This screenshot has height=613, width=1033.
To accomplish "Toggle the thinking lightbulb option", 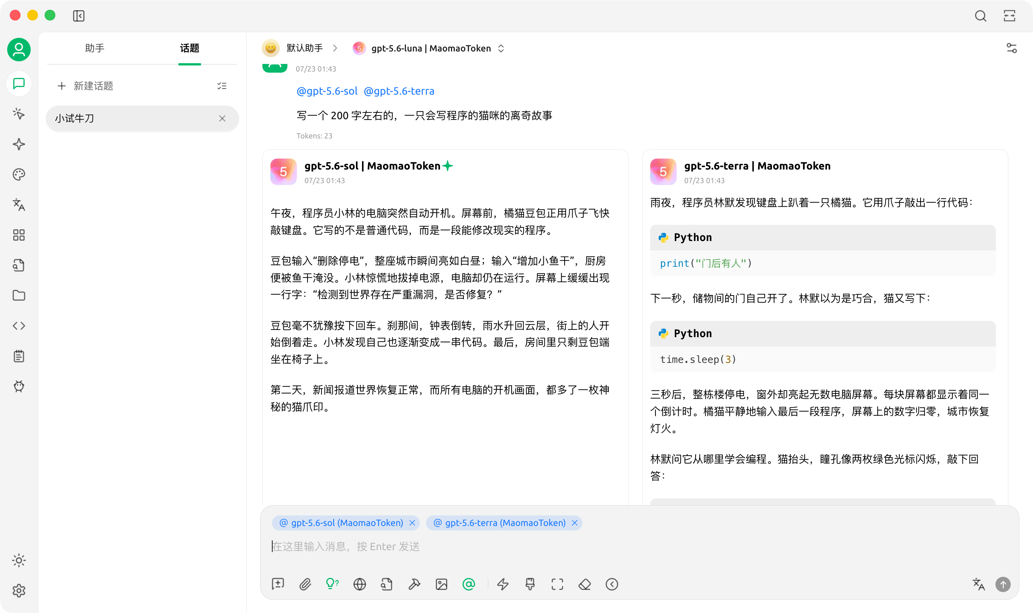I will [x=332, y=584].
